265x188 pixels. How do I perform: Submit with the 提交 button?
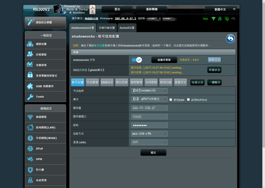click(x=153, y=152)
